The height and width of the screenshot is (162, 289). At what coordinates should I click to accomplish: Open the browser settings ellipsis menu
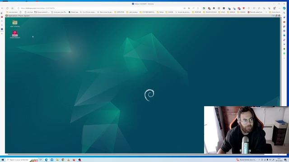click(x=280, y=8)
